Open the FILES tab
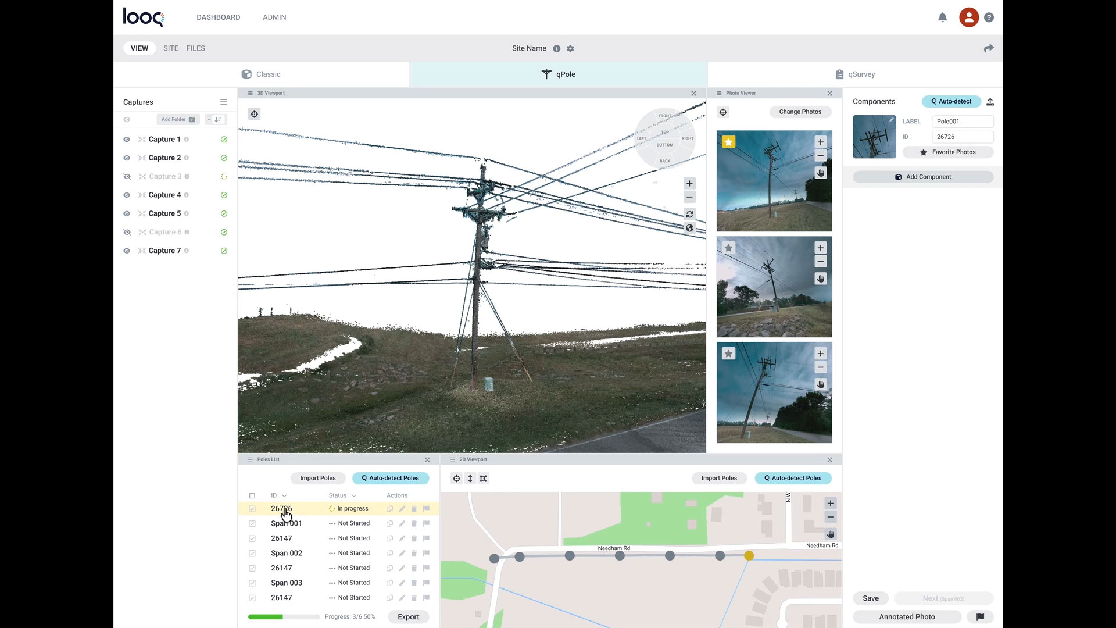1116x628 pixels. pyautogui.click(x=195, y=48)
